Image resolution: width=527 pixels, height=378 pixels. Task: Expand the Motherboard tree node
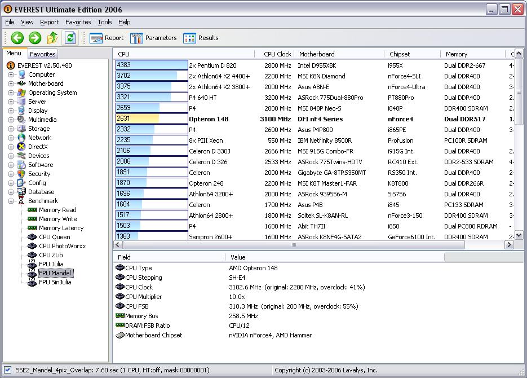coord(11,83)
